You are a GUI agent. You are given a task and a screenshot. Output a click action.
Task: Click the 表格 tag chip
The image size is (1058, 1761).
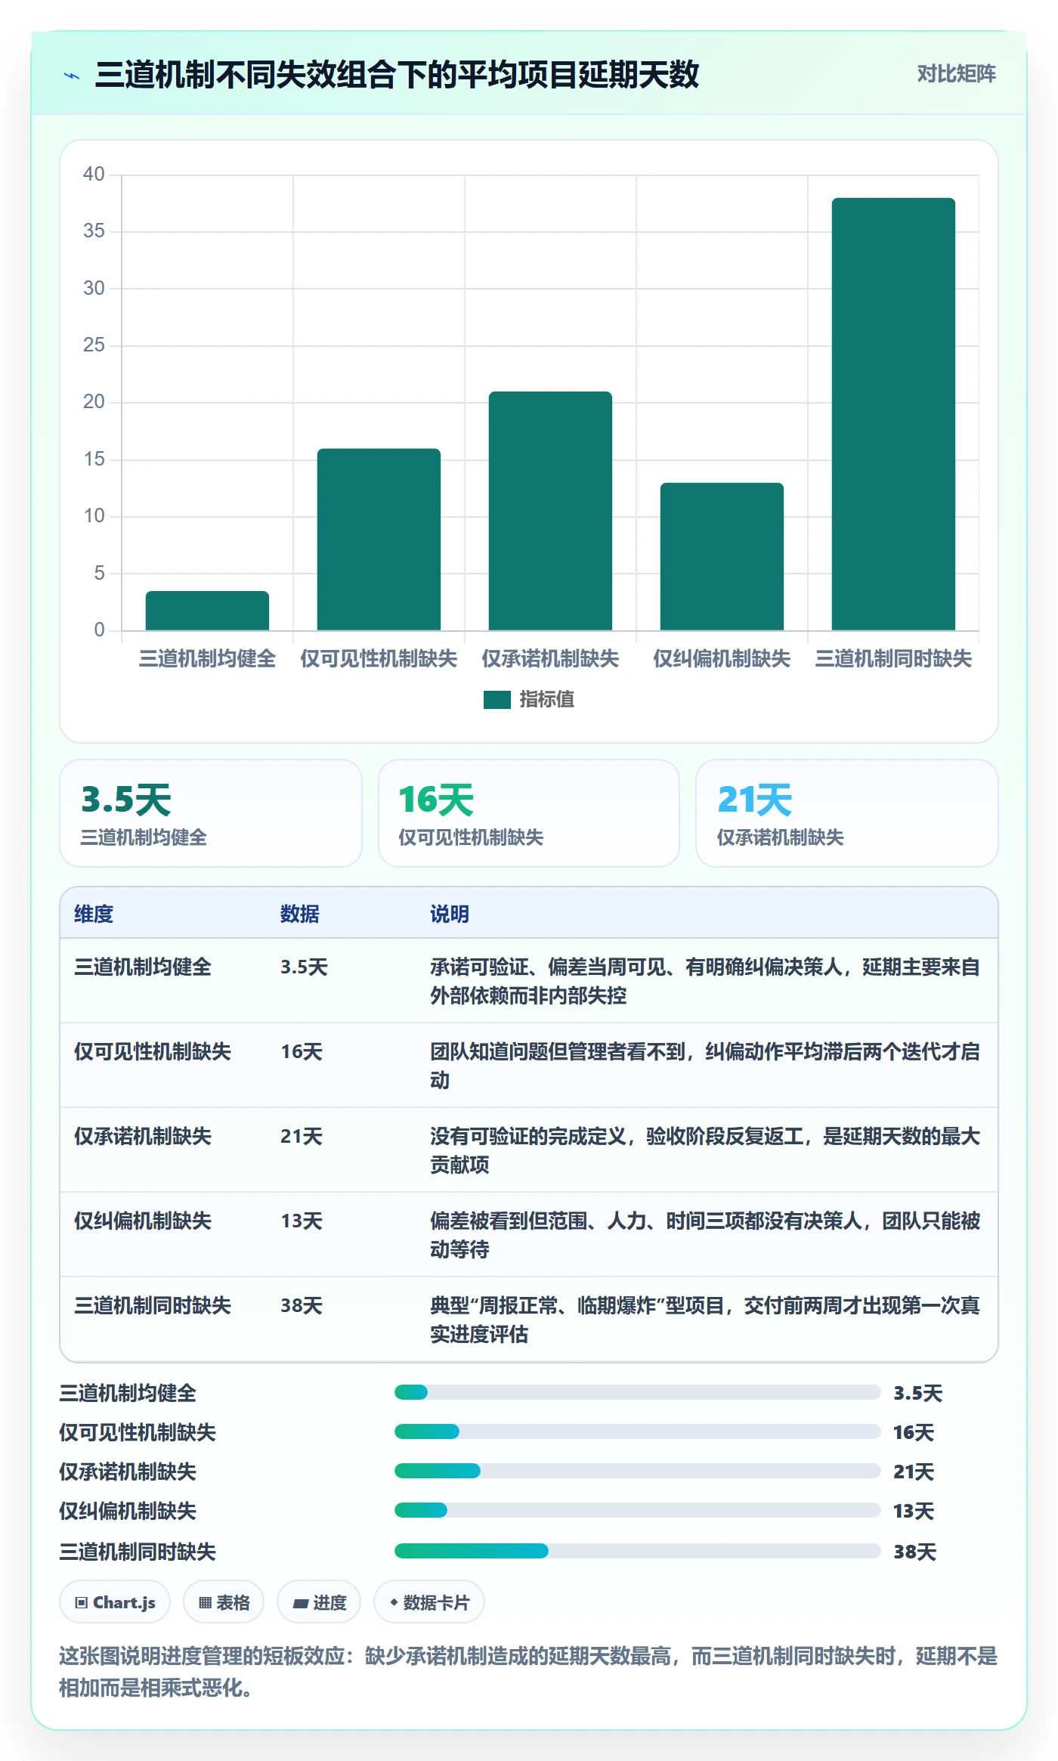pyautogui.click(x=224, y=1602)
